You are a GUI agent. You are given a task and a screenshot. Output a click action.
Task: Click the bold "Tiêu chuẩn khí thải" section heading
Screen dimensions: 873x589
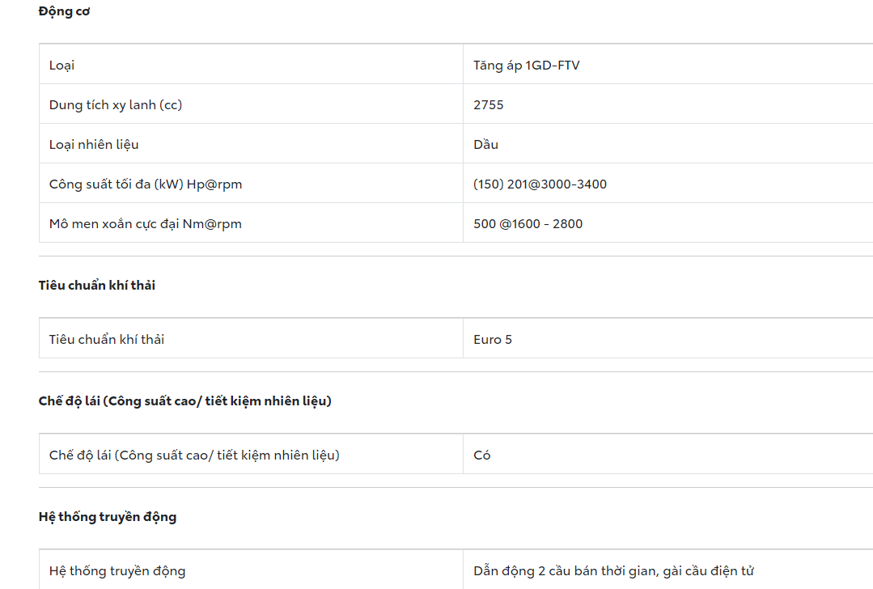click(97, 286)
